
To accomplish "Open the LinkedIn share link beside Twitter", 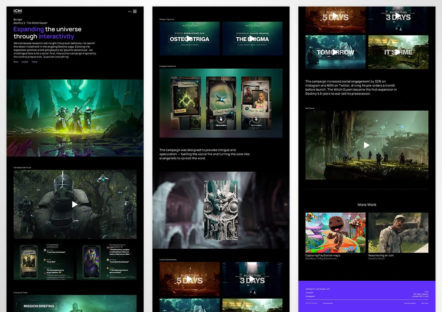I will point(25,62).
